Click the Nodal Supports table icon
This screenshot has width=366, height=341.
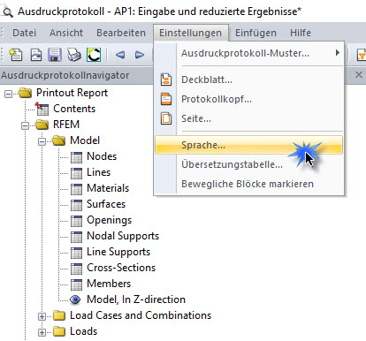pos(76,236)
